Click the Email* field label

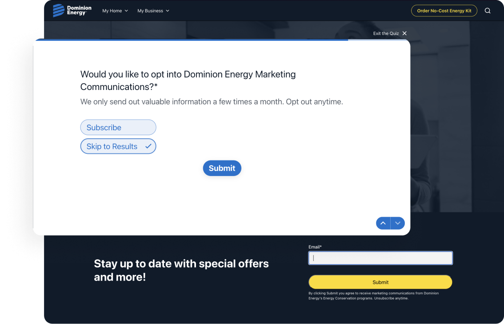click(315, 247)
